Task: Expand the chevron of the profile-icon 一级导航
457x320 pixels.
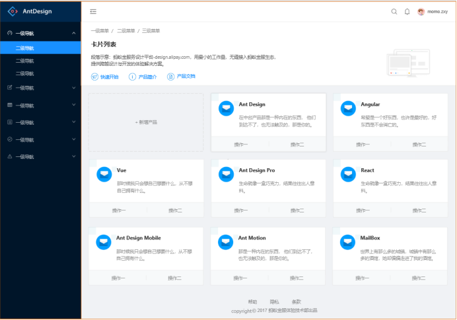Action: point(74,122)
